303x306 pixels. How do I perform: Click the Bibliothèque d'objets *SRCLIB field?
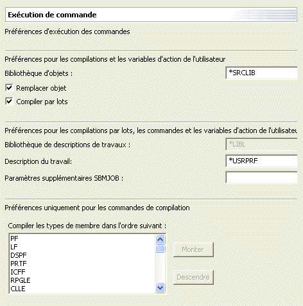click(261, 73)
